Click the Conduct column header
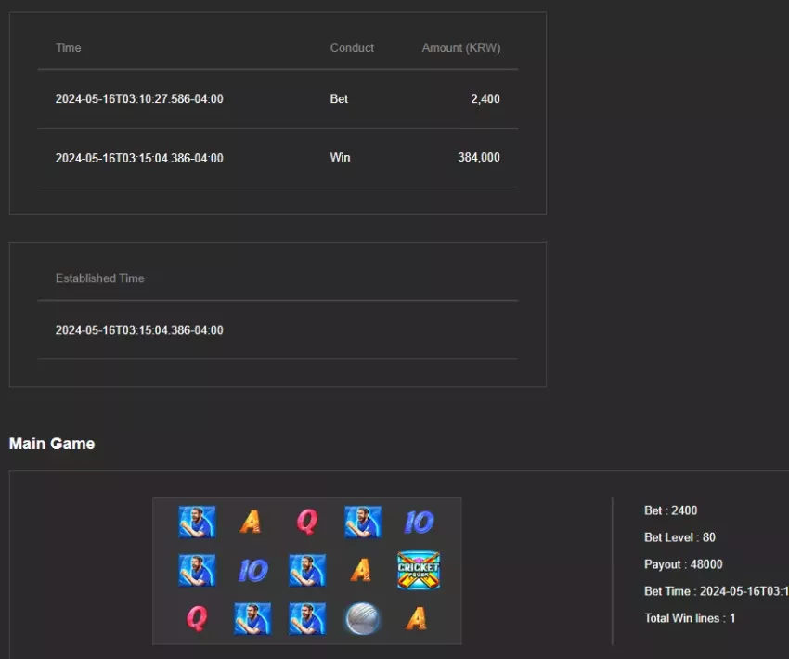 click(x=352, y=47)
